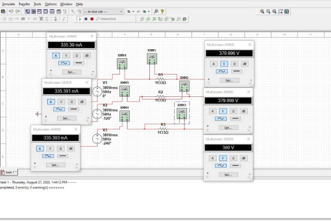
Task: Open the probe settings gear icon
Action: pos(185,19)
